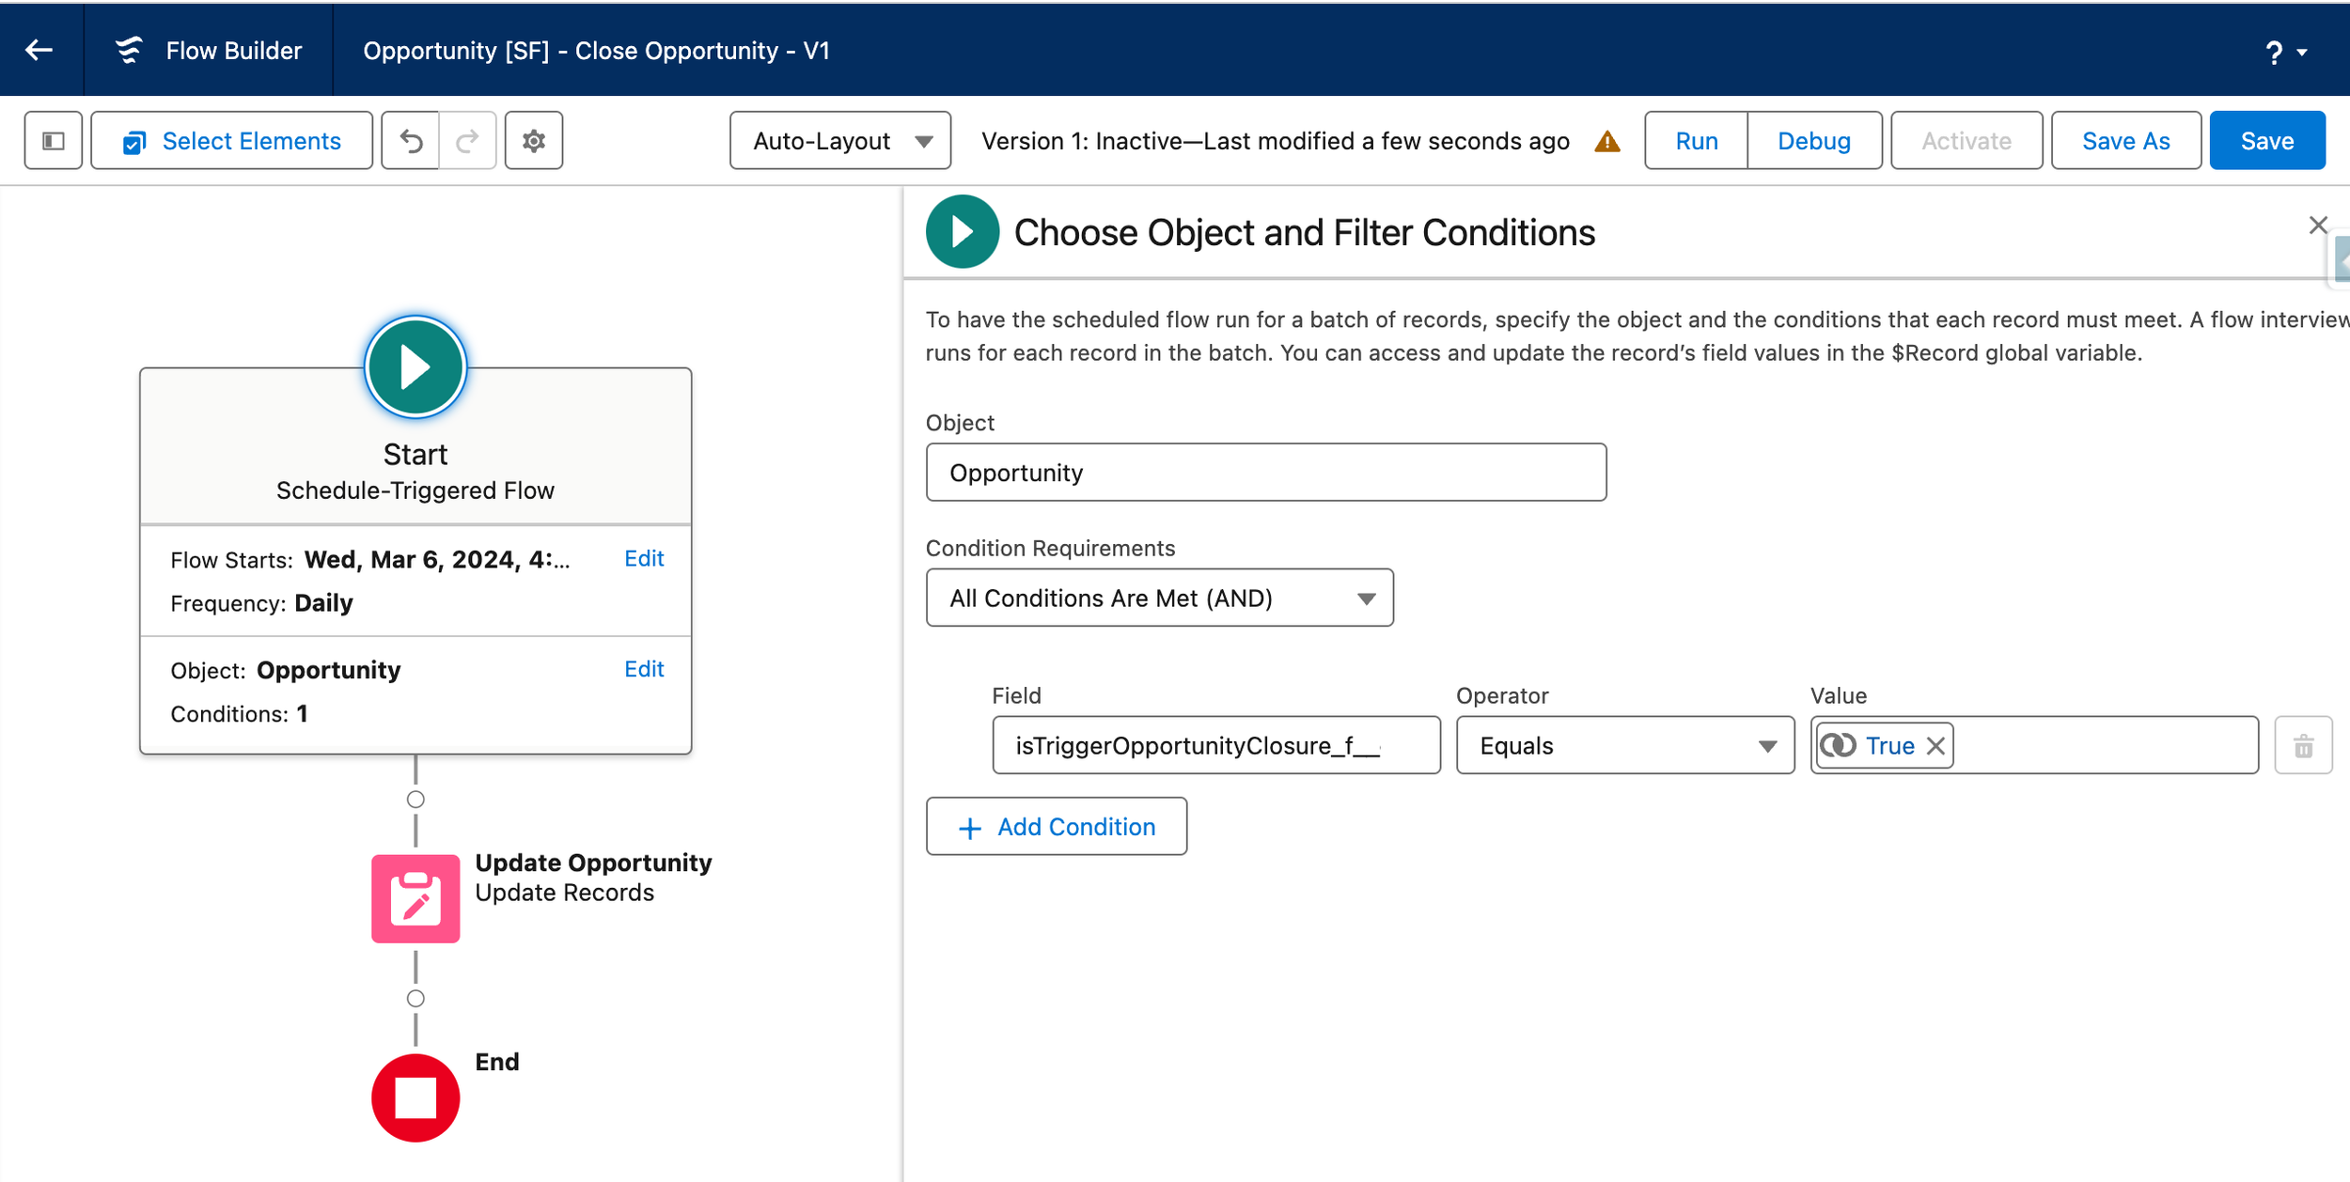Viewport: 2350px width, 1182px height.
Task: Delete condition with the trash icon
Action: tap(2303, 746)
